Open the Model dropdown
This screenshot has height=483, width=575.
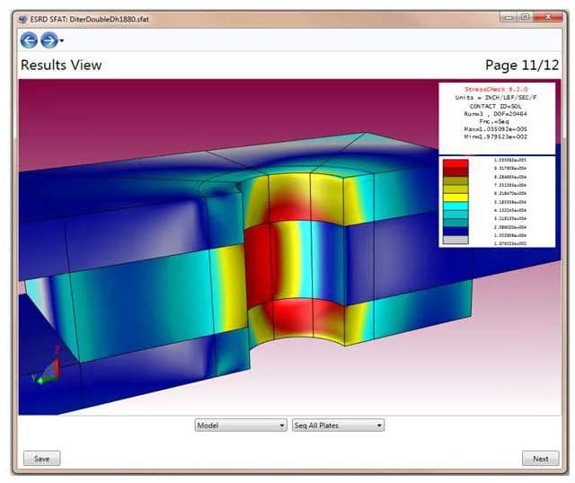[241, 426]
